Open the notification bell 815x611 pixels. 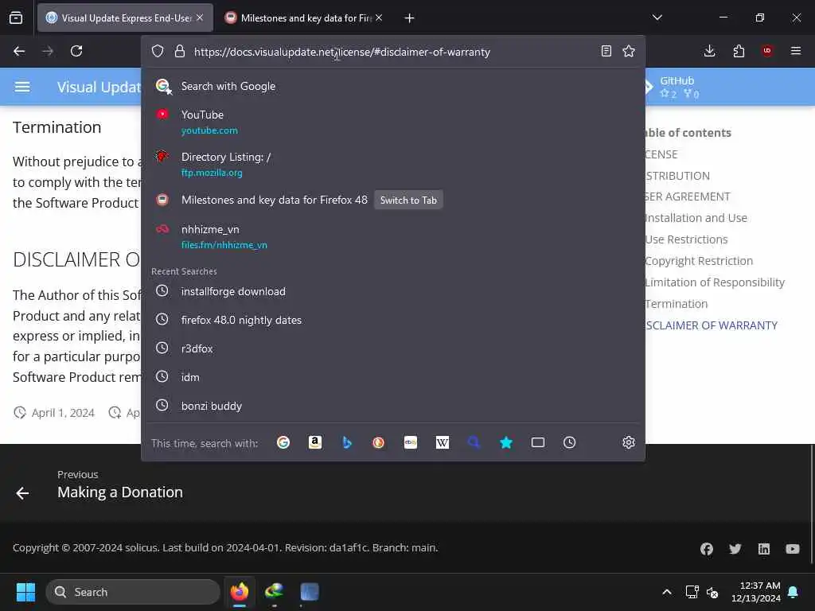pos(794,592)
